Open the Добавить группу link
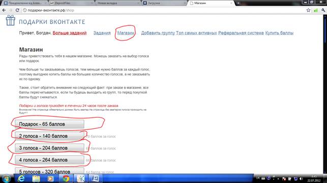 [x=158, y=33]
